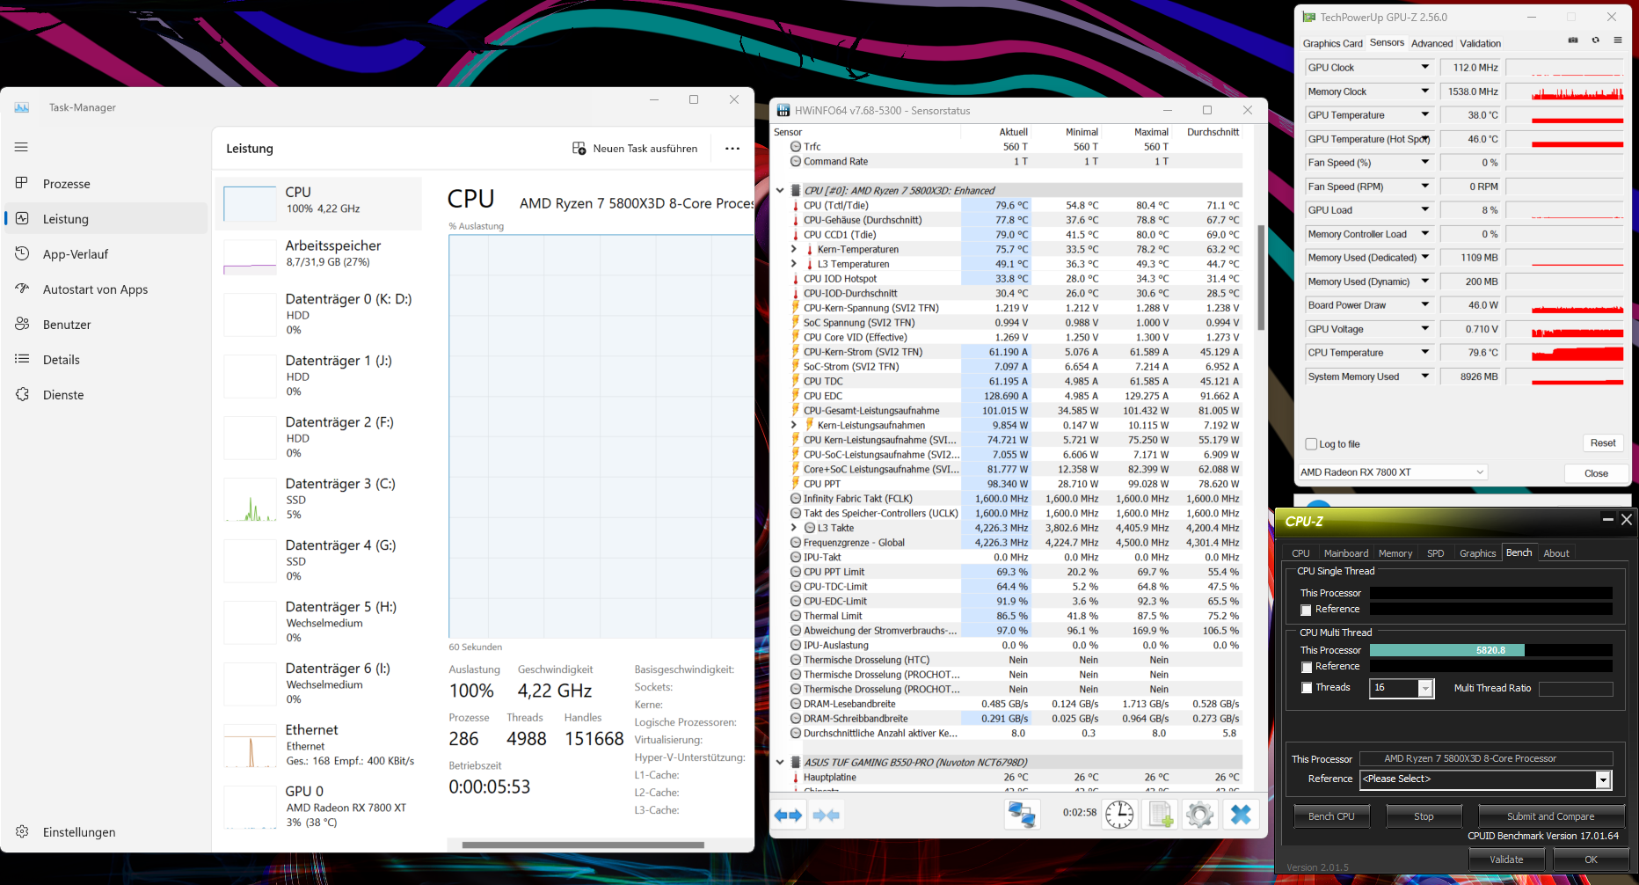Switch to Mainboard tab in CPU-Z
The image size is (1639, 885).
tap(1345, 553)
